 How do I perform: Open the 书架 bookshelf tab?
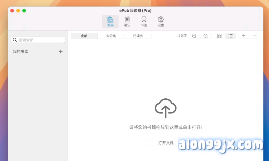(110, 22)
